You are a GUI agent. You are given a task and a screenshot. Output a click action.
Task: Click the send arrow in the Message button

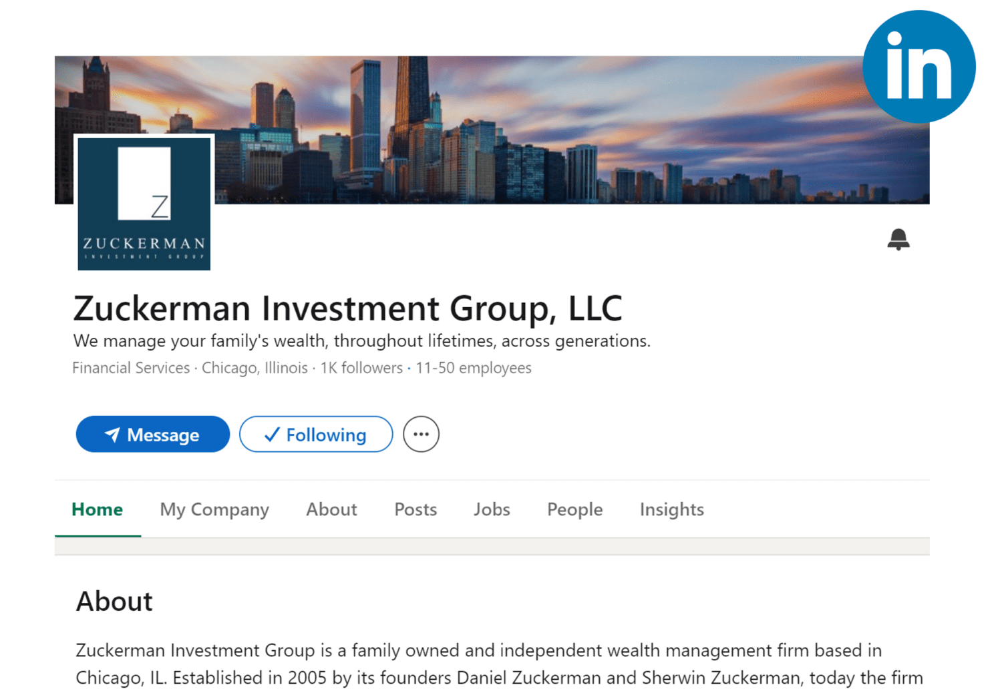click(112, 434)
